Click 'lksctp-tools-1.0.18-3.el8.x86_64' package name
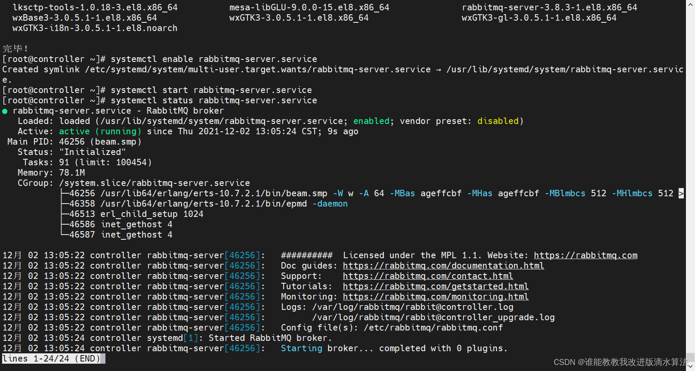The width and height of the screenshot is (695, 371). [x=95, y=7]
